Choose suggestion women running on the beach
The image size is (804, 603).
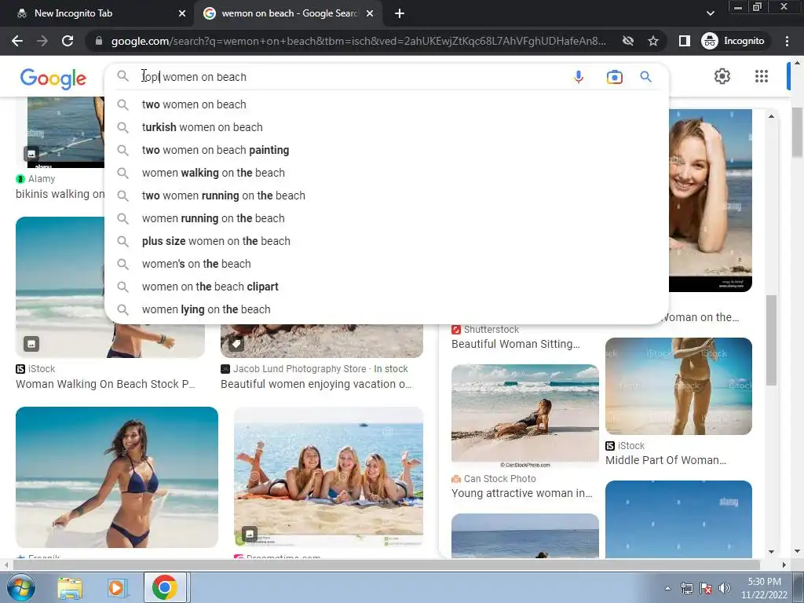[x=386, y=218]
